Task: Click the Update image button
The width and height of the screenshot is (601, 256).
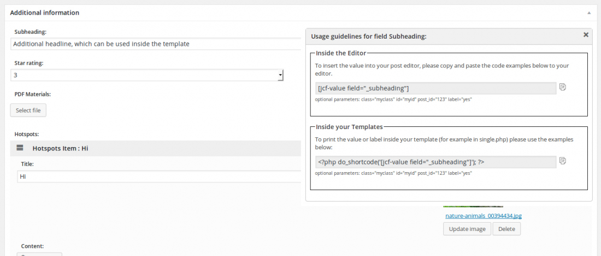Action: (467, 229)
